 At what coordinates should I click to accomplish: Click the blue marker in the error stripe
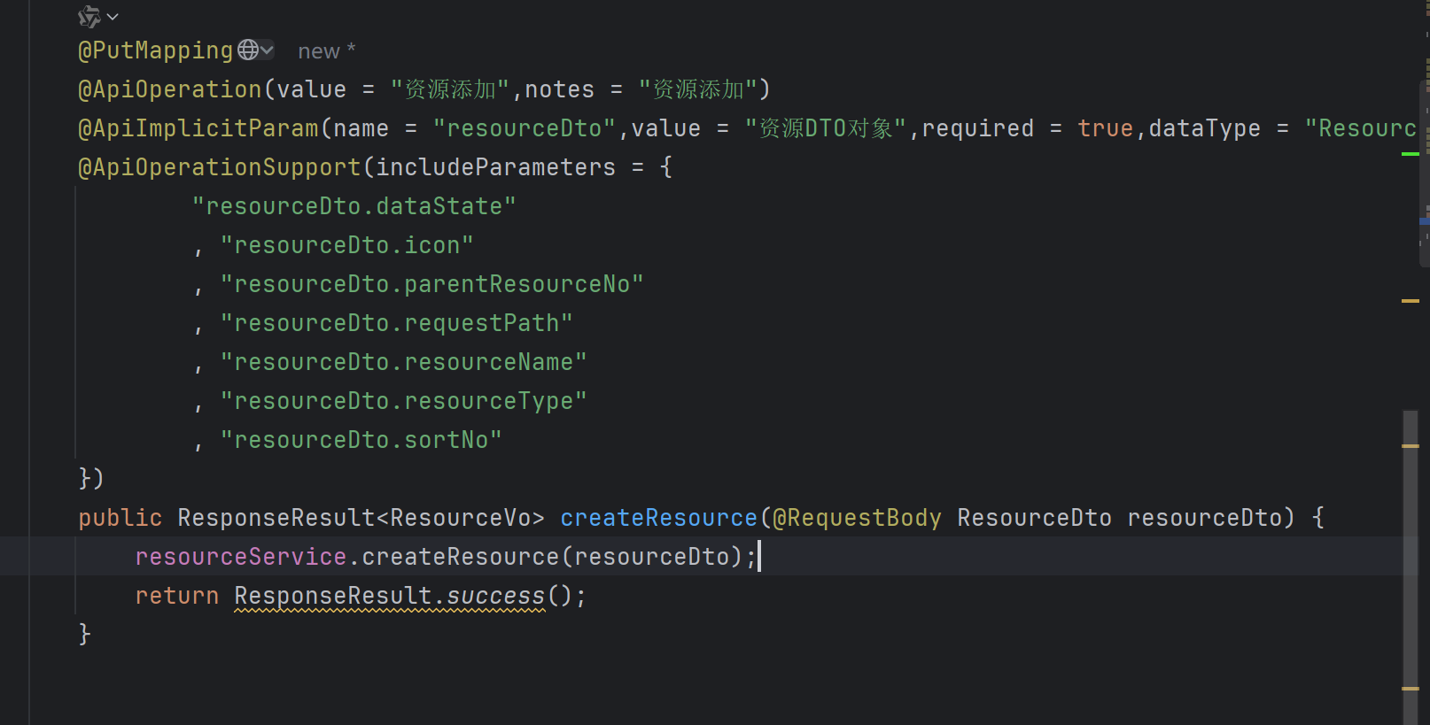coord(1424,221)
